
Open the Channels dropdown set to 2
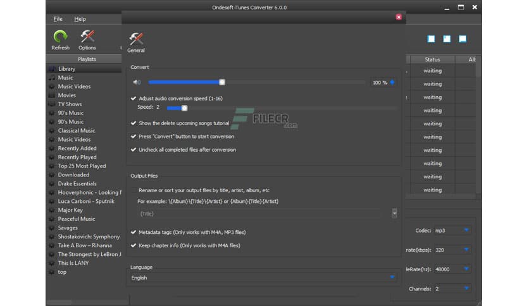coord(452,289)
